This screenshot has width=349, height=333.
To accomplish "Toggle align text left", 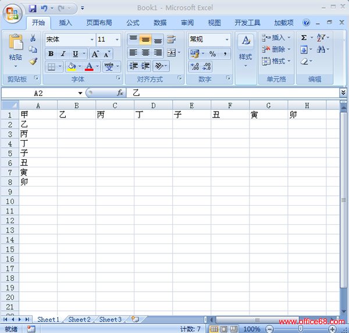I will [133, 53].
